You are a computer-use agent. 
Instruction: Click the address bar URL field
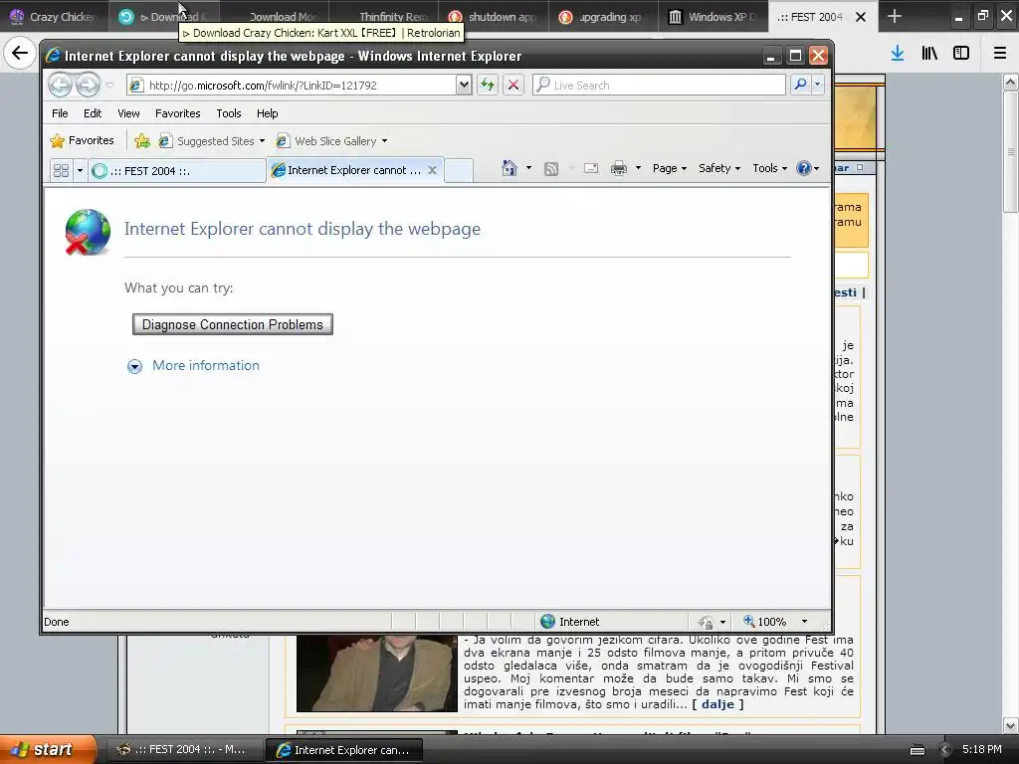pos(293,86)
